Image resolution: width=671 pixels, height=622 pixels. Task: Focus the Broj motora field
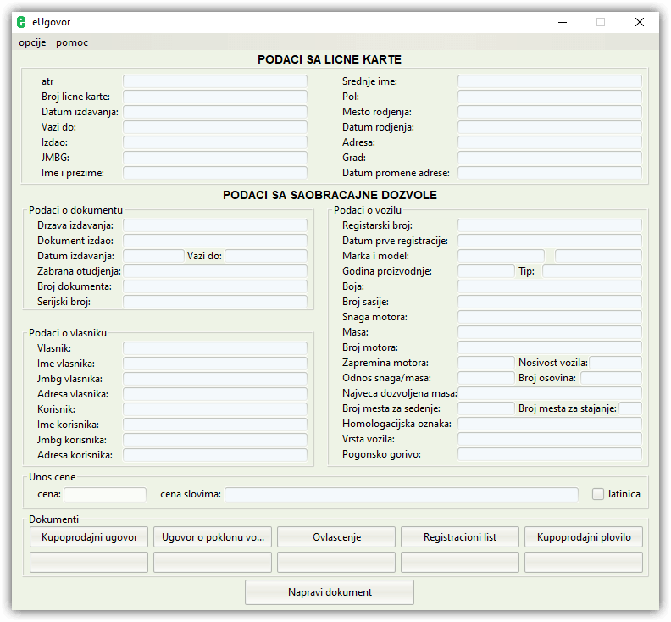click(550, 347)
